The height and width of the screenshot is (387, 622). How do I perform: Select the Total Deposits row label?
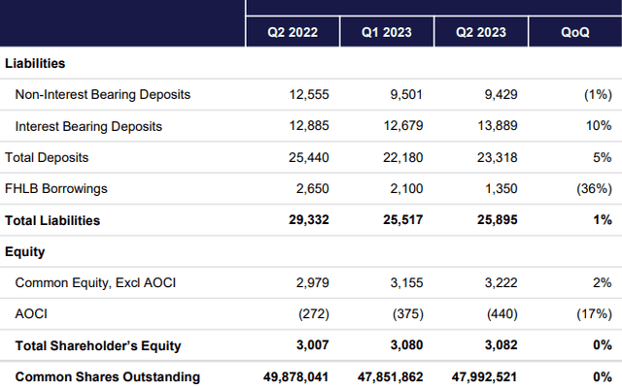pos(47,157)
